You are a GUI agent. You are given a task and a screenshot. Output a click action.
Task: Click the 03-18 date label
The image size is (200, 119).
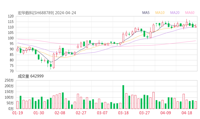click(123, 113)
